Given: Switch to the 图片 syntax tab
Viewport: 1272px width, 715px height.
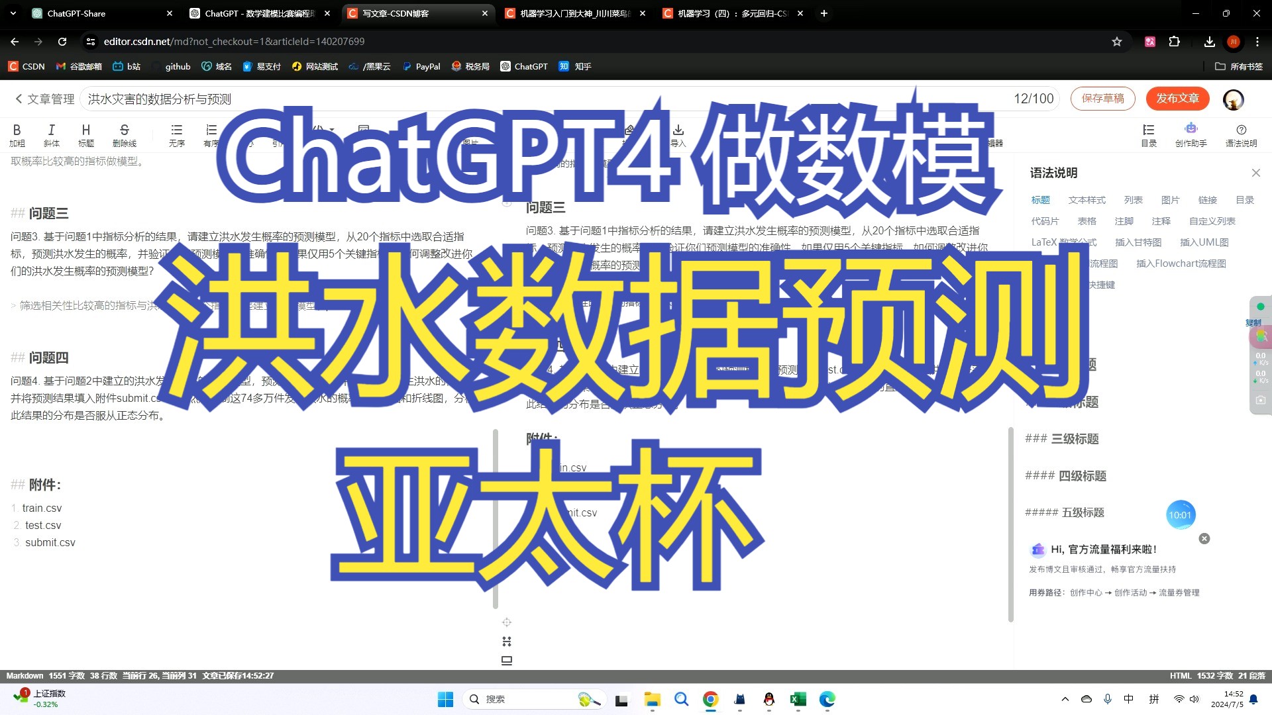Looking at the screenshot, I should point(1170,200).
